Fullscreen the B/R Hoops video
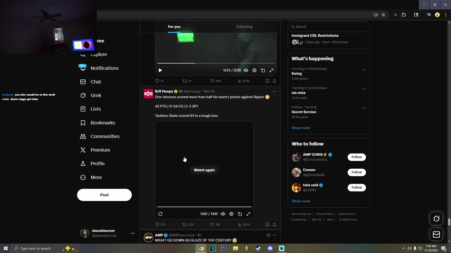Screen dimensions: 451x253 [248, 214]
